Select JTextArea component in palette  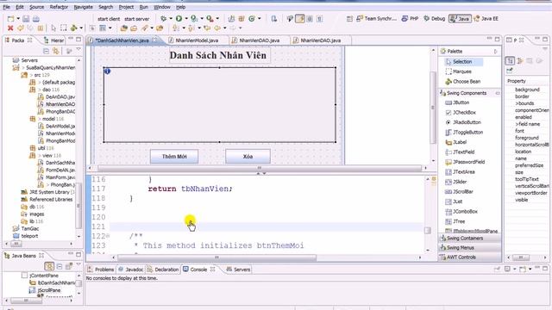tap(460, 172)
